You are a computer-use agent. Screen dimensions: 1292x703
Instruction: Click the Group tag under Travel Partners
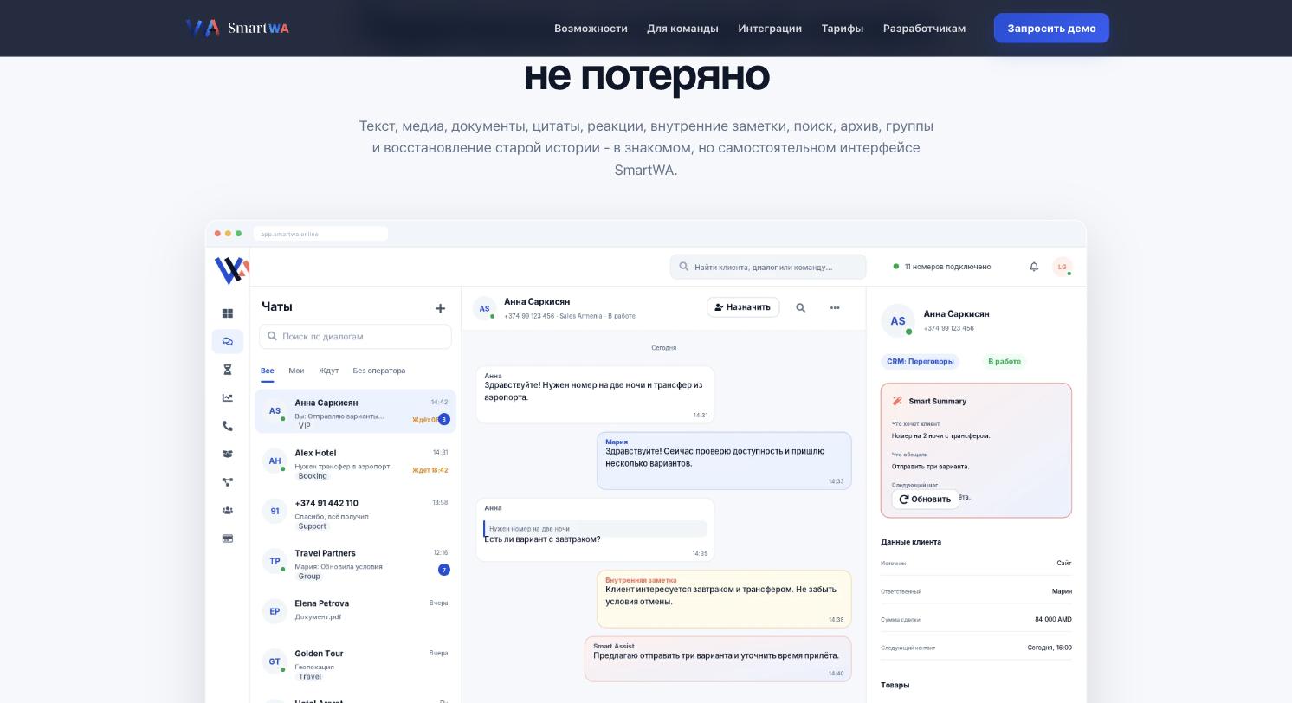[309, 577]
